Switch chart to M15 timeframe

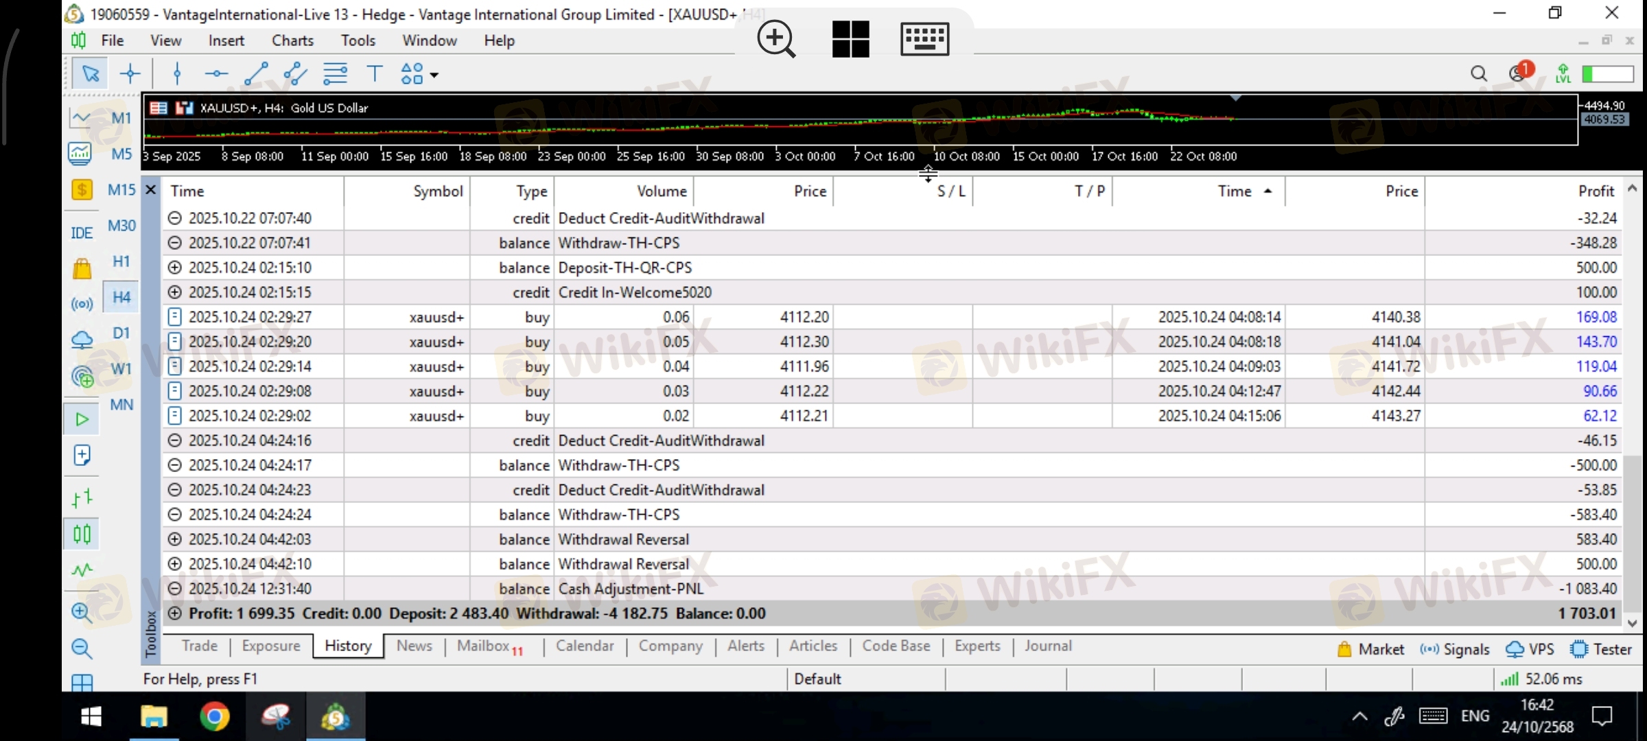(x=121, y=190)
